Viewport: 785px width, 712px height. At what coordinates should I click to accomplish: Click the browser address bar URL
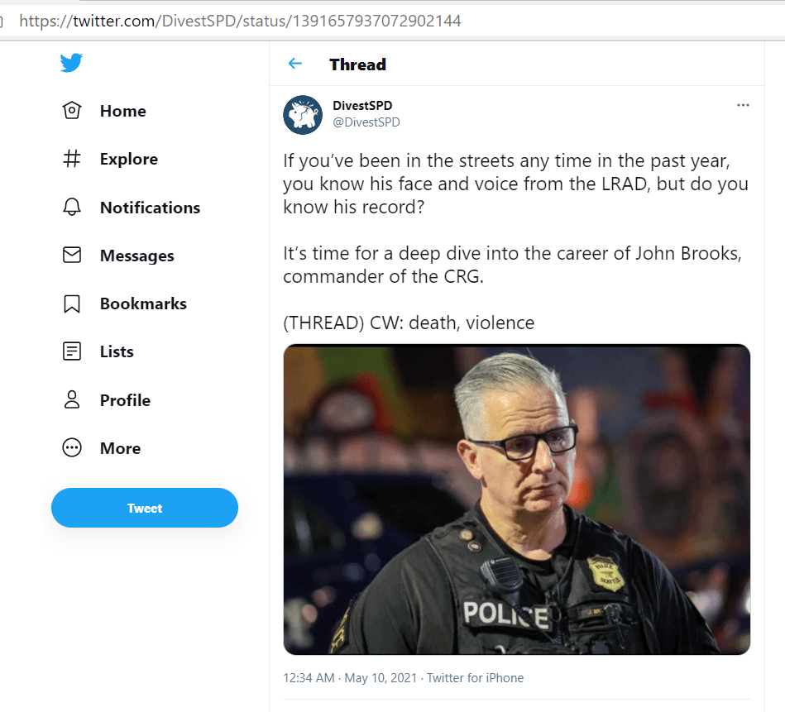pos(240,21)
